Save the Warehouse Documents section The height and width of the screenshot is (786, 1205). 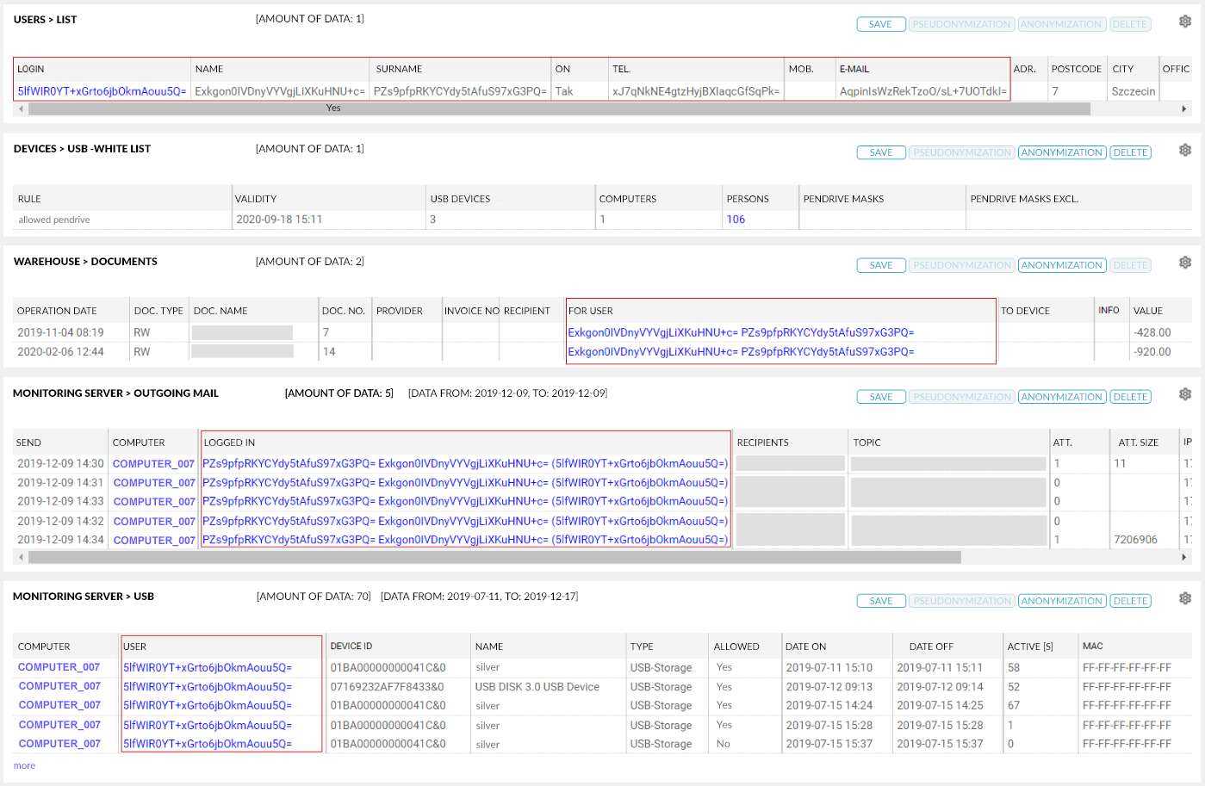tap(880, 265)
